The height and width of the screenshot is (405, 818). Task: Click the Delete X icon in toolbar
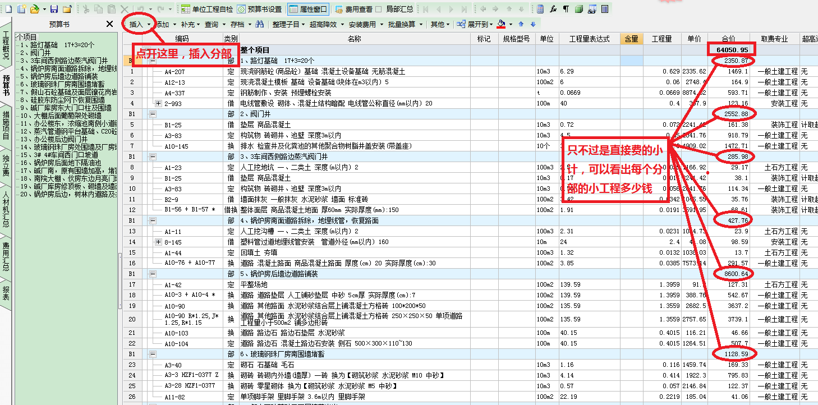pos(125,9)
